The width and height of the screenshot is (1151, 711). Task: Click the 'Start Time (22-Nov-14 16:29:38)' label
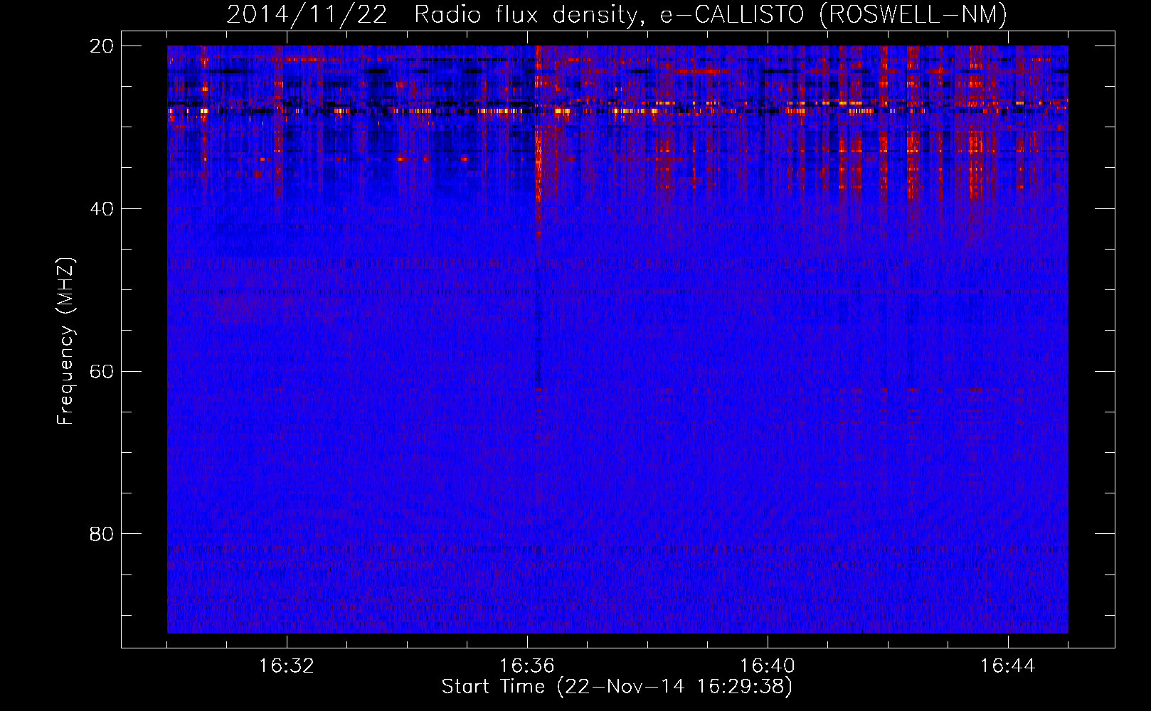click(617, 686)
